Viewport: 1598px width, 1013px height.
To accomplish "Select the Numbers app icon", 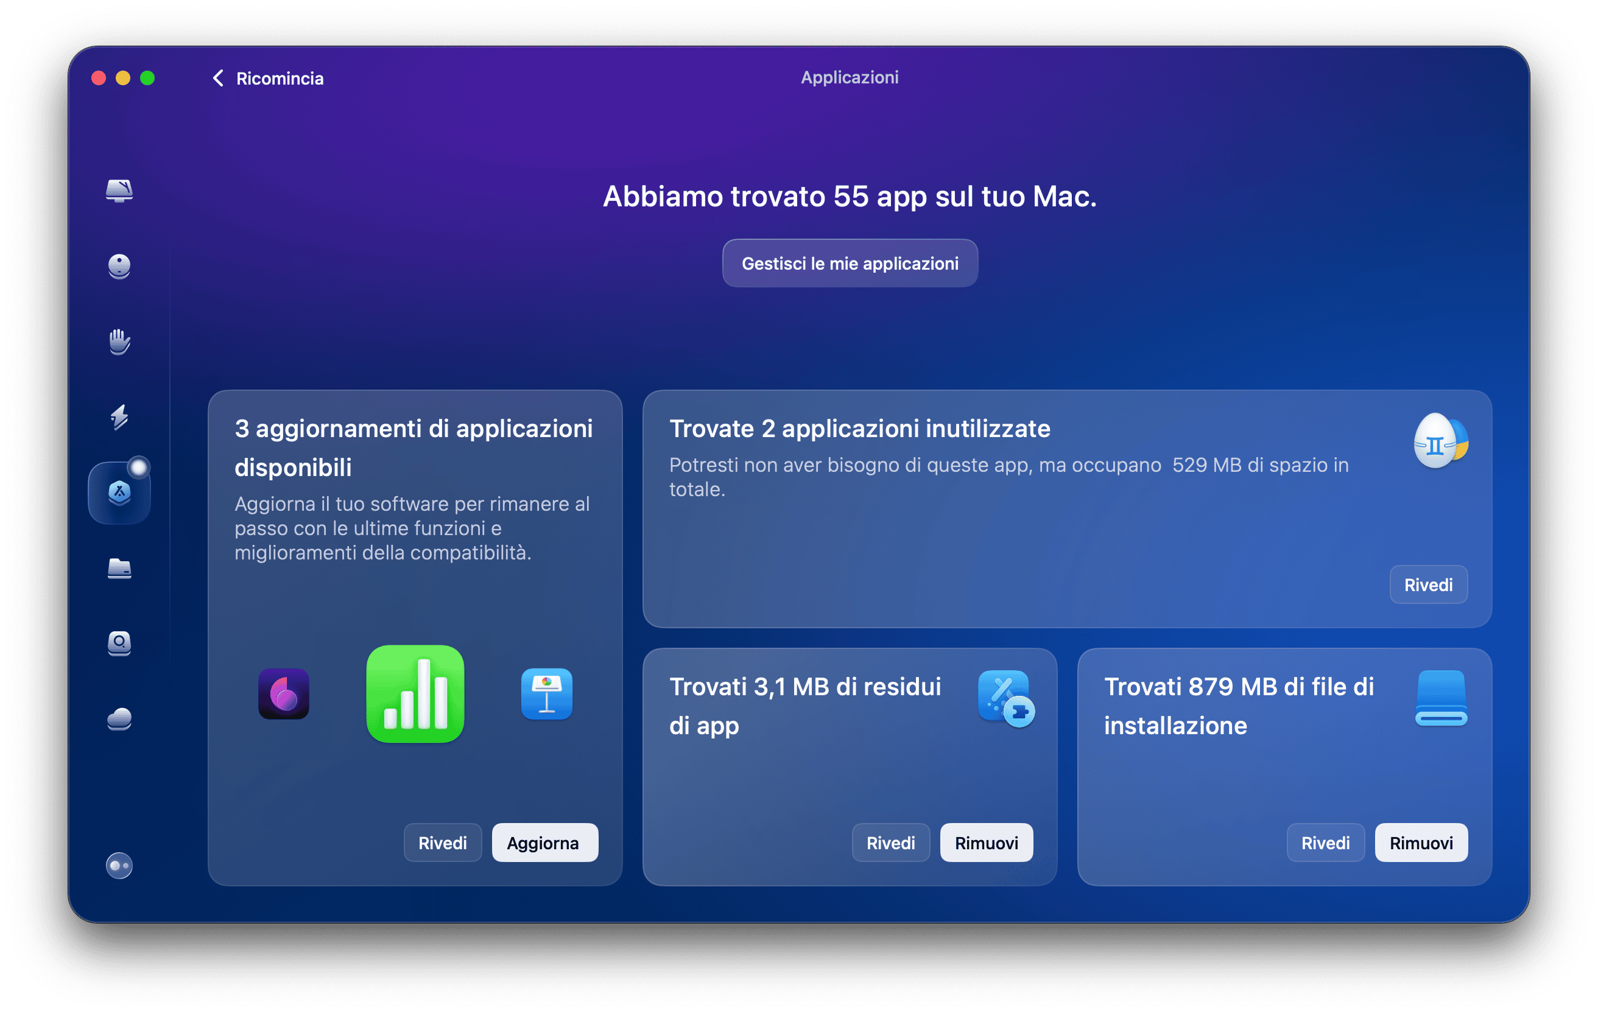I will coord(415,694).
